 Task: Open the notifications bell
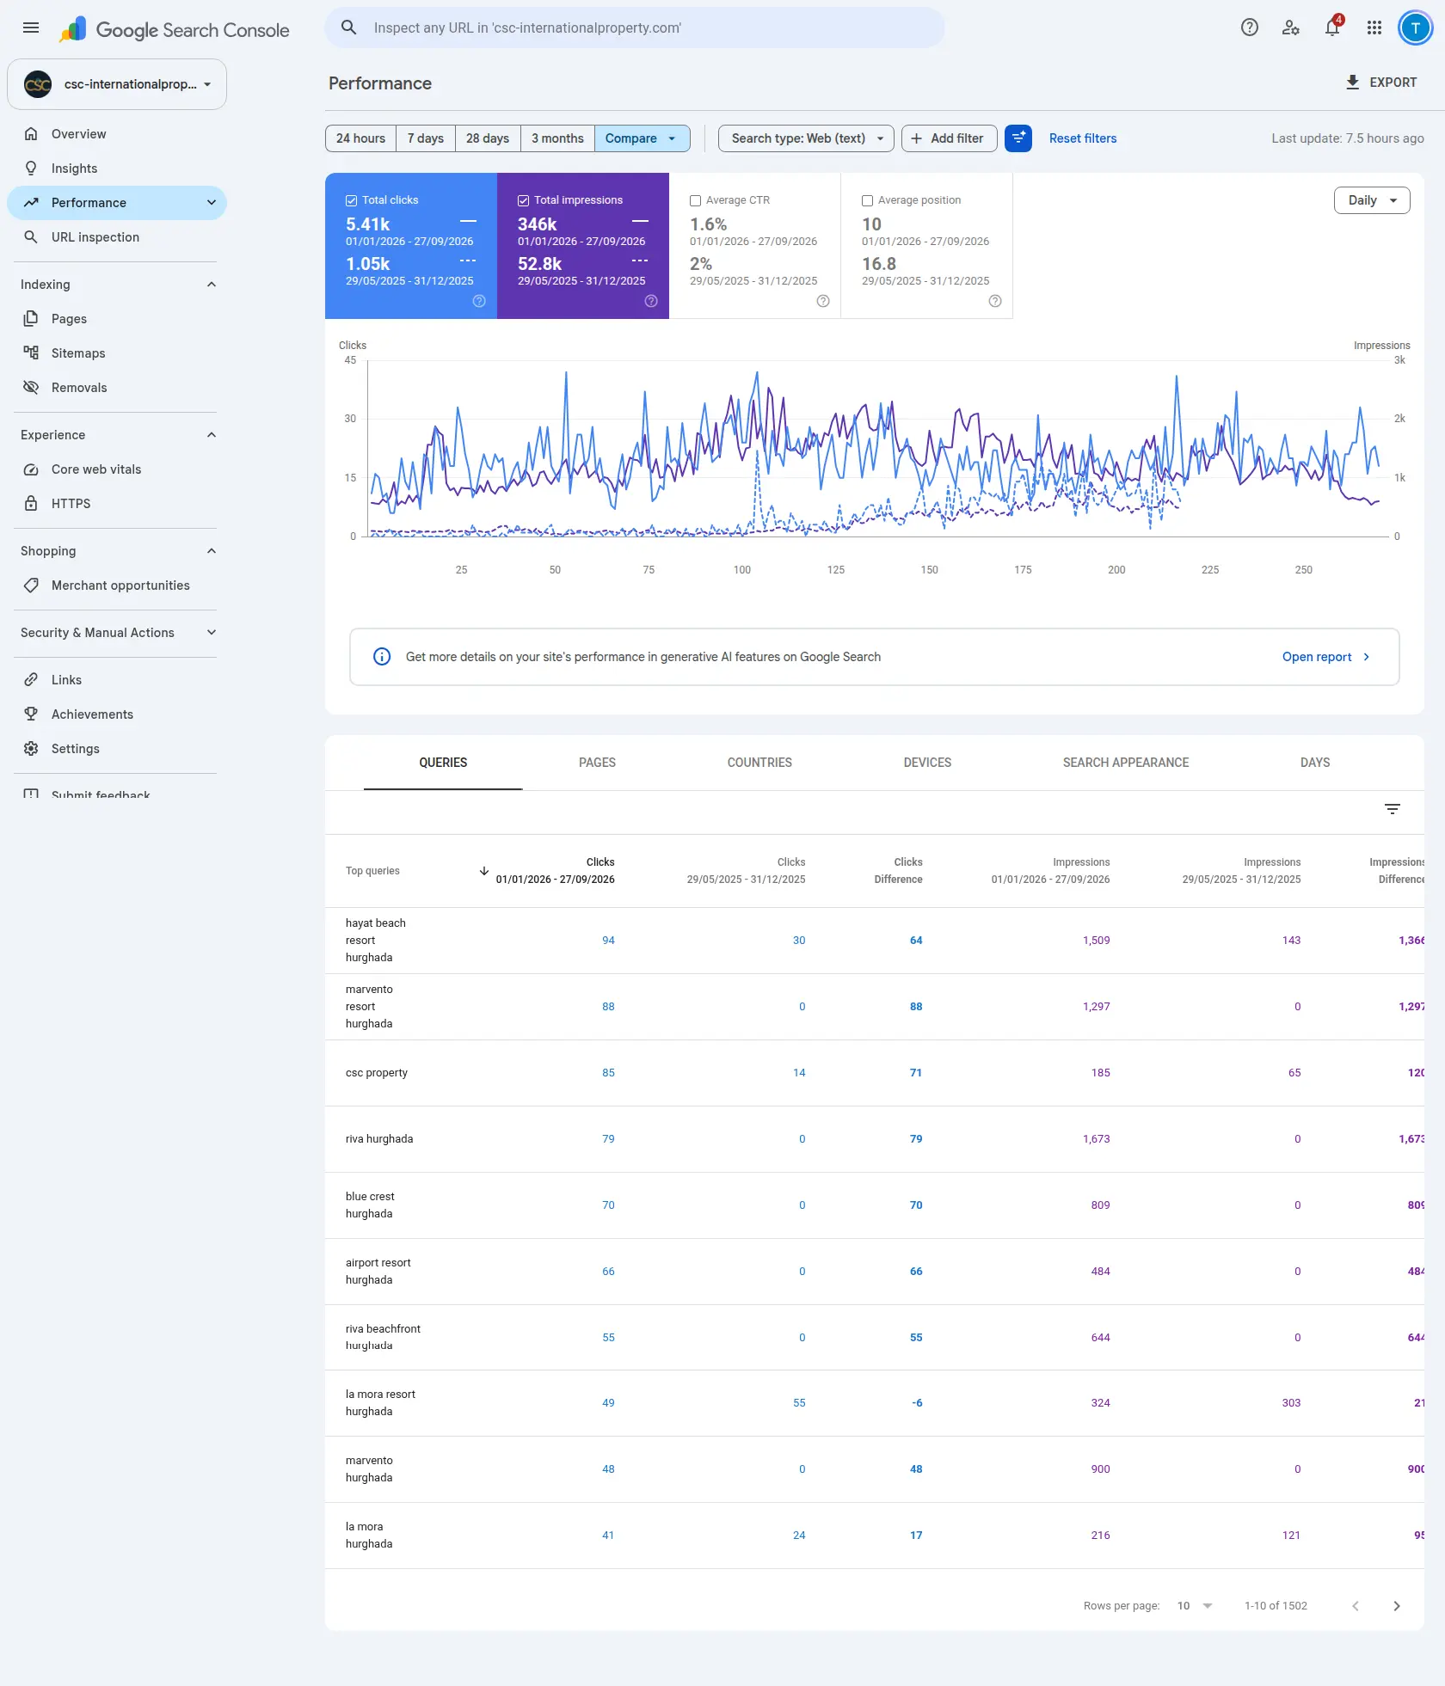click(1332, 28)
